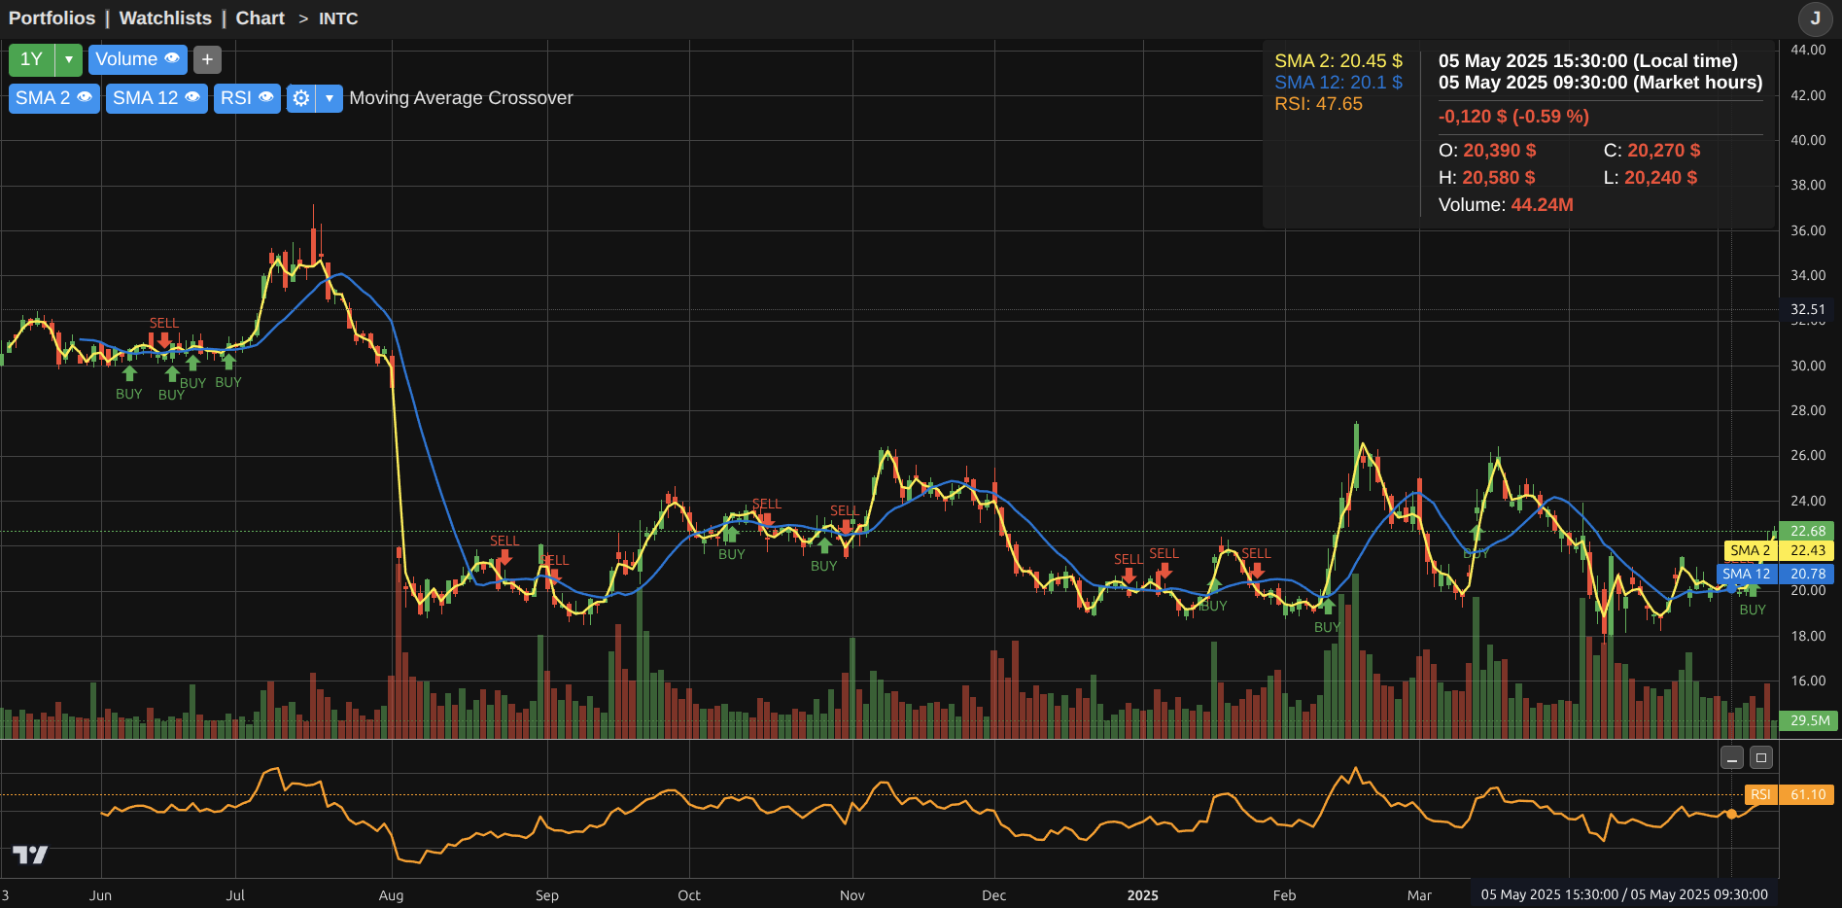
Task: Click the crosshair price label 32.51
Action: [1808, 309]
